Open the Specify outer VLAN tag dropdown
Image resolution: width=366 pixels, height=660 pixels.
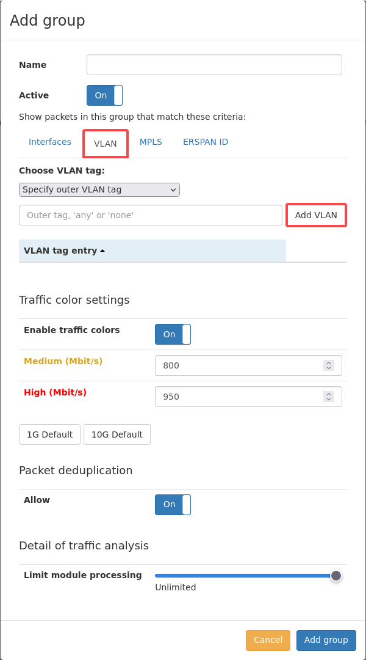tap(99, 189)
